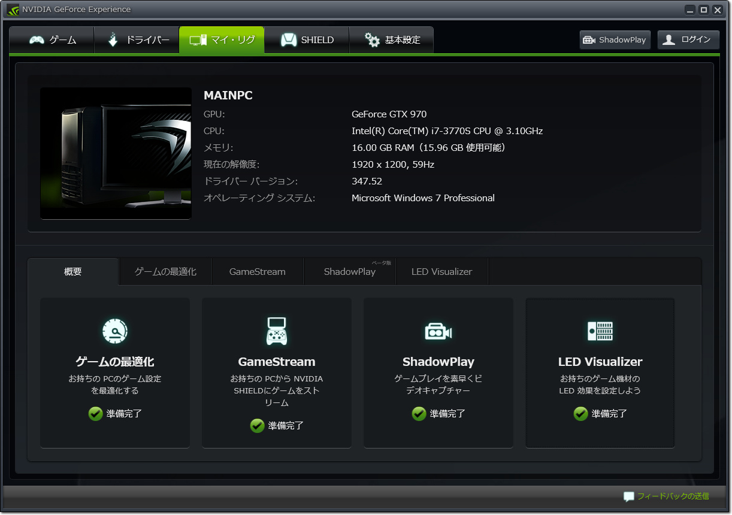Minimize the GeForce Experience window
Image resolution: width=732 pixels, height=515 pixels.
(x=691, y=10)
